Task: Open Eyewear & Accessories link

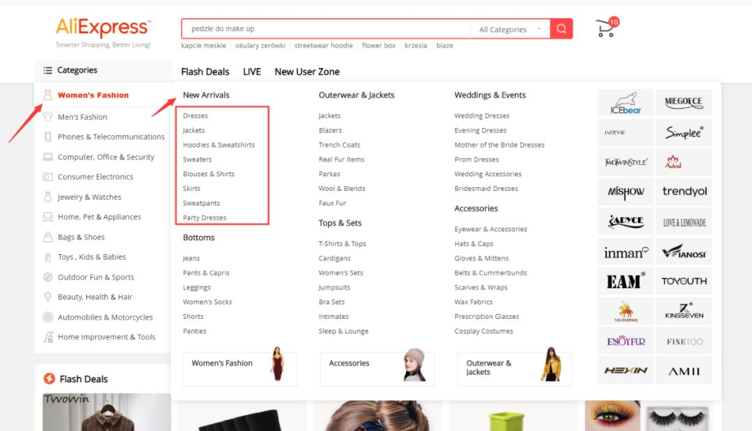Action: (491, 229)
